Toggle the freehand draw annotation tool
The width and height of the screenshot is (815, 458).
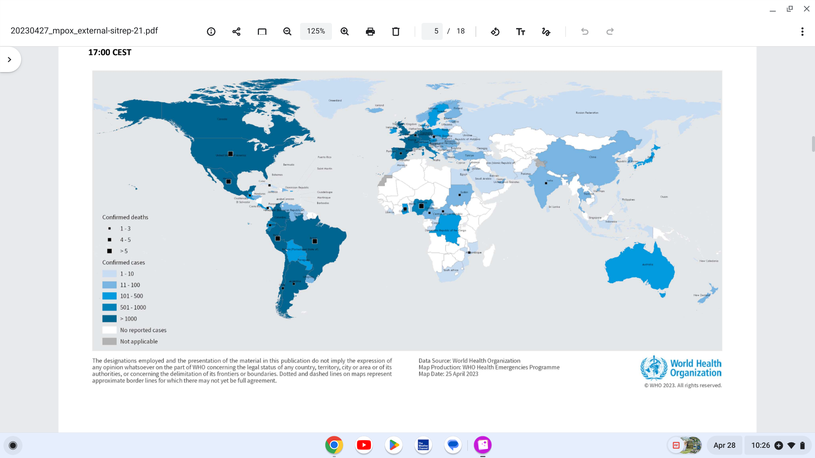coord(546,31)
